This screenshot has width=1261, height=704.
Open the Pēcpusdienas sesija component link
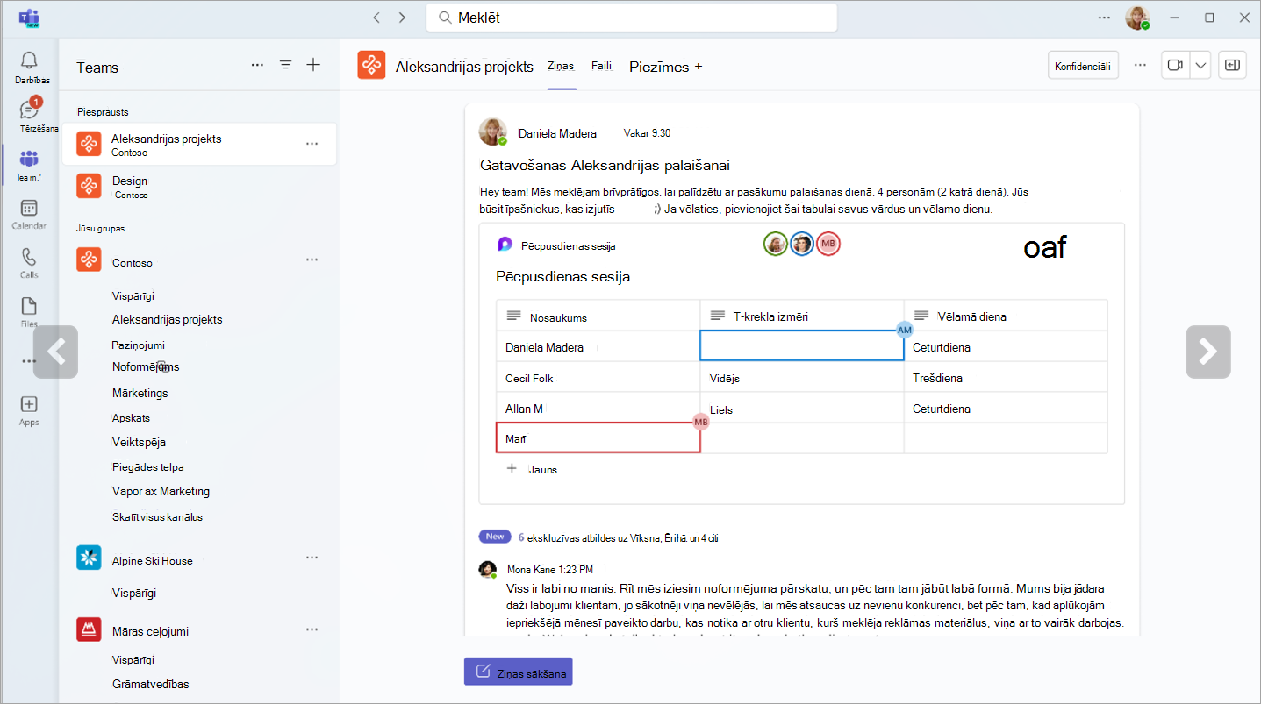(x=568, y=246)
